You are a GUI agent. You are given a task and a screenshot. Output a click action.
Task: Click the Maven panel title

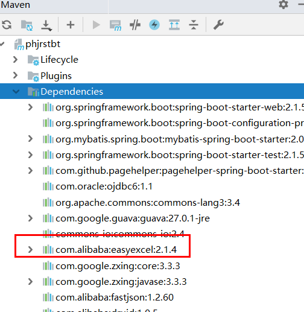tap(15, 5)
